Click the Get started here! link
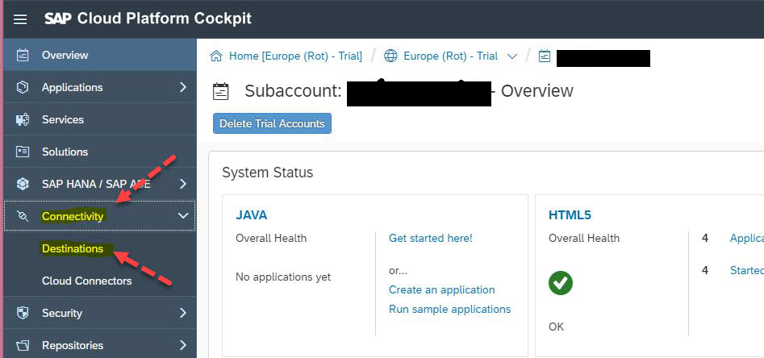 430,238
